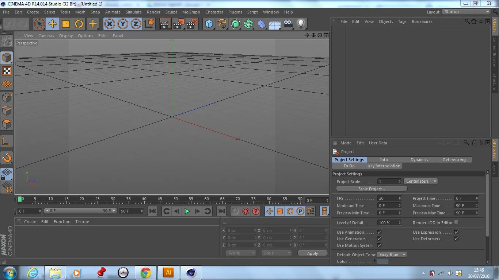
Task: Toggle Autokeying button
Action: (245, 211)
